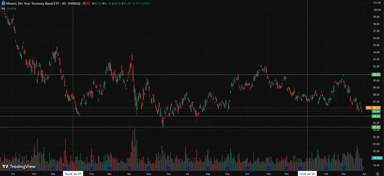Click the Thu 02 Jan '25 date marker

pyautogui.click(x=73, y=173)
